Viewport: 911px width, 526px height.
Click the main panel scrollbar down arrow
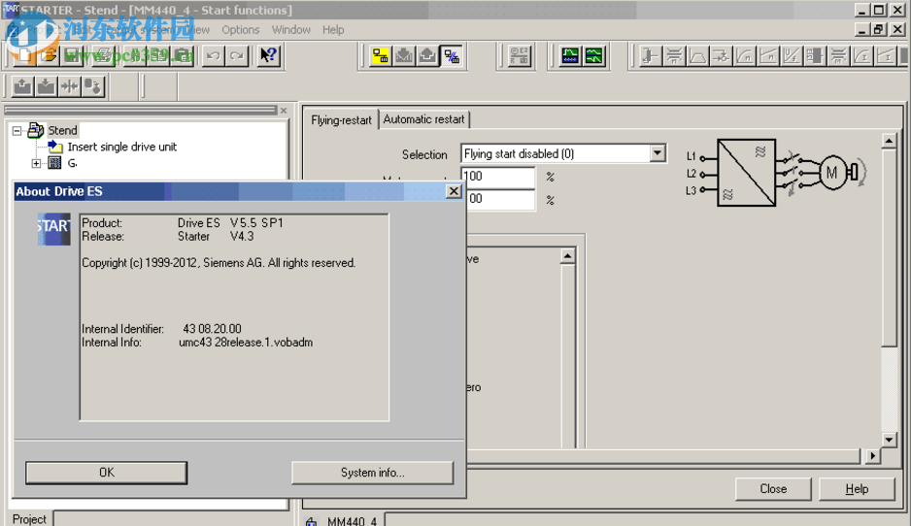(x=889, y=440)
